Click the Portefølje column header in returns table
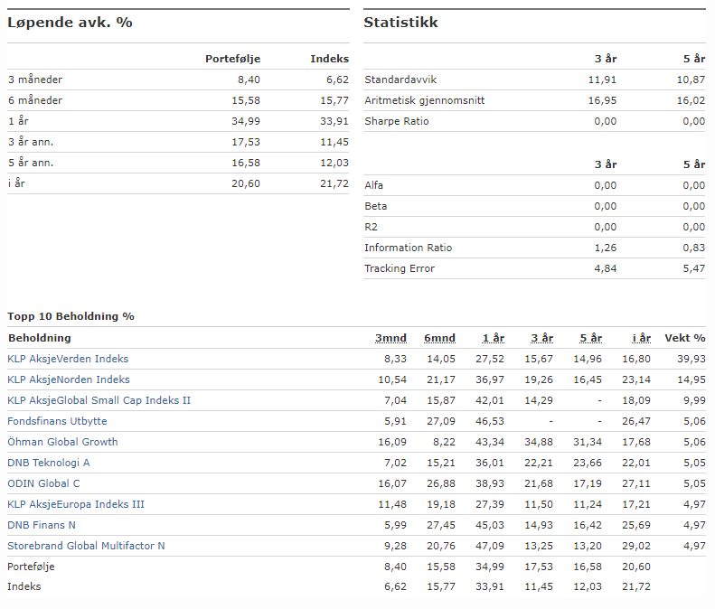This screenshot has width=715, height=609. [233, 59]
